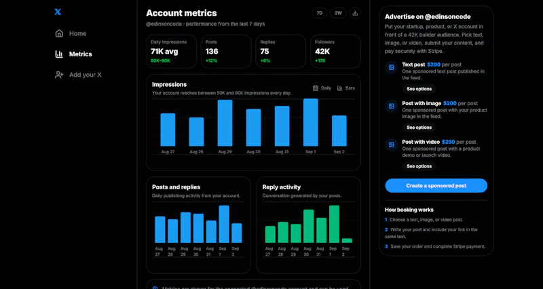See options for Text post
Screen dimensions: 543x289
point(419,89)
